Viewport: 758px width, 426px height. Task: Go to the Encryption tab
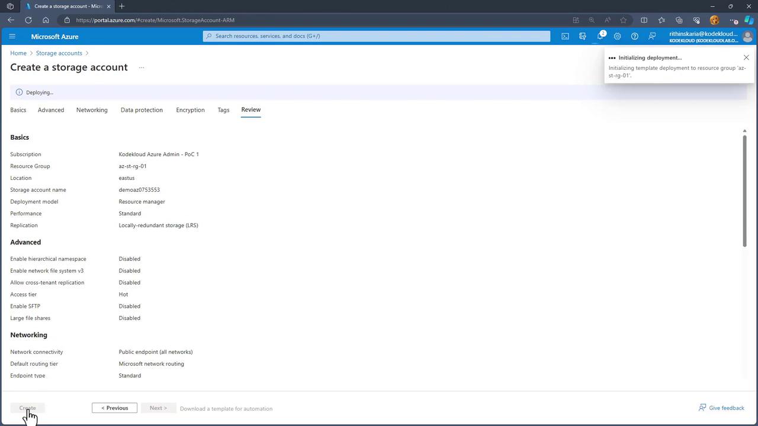pos(190,110)
